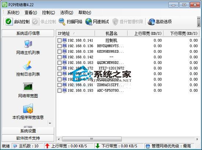Click computer icon of host 192.168.0.193
Viewport: 202px width, 150px height.
pyautogui.click(x=64, y=90)
